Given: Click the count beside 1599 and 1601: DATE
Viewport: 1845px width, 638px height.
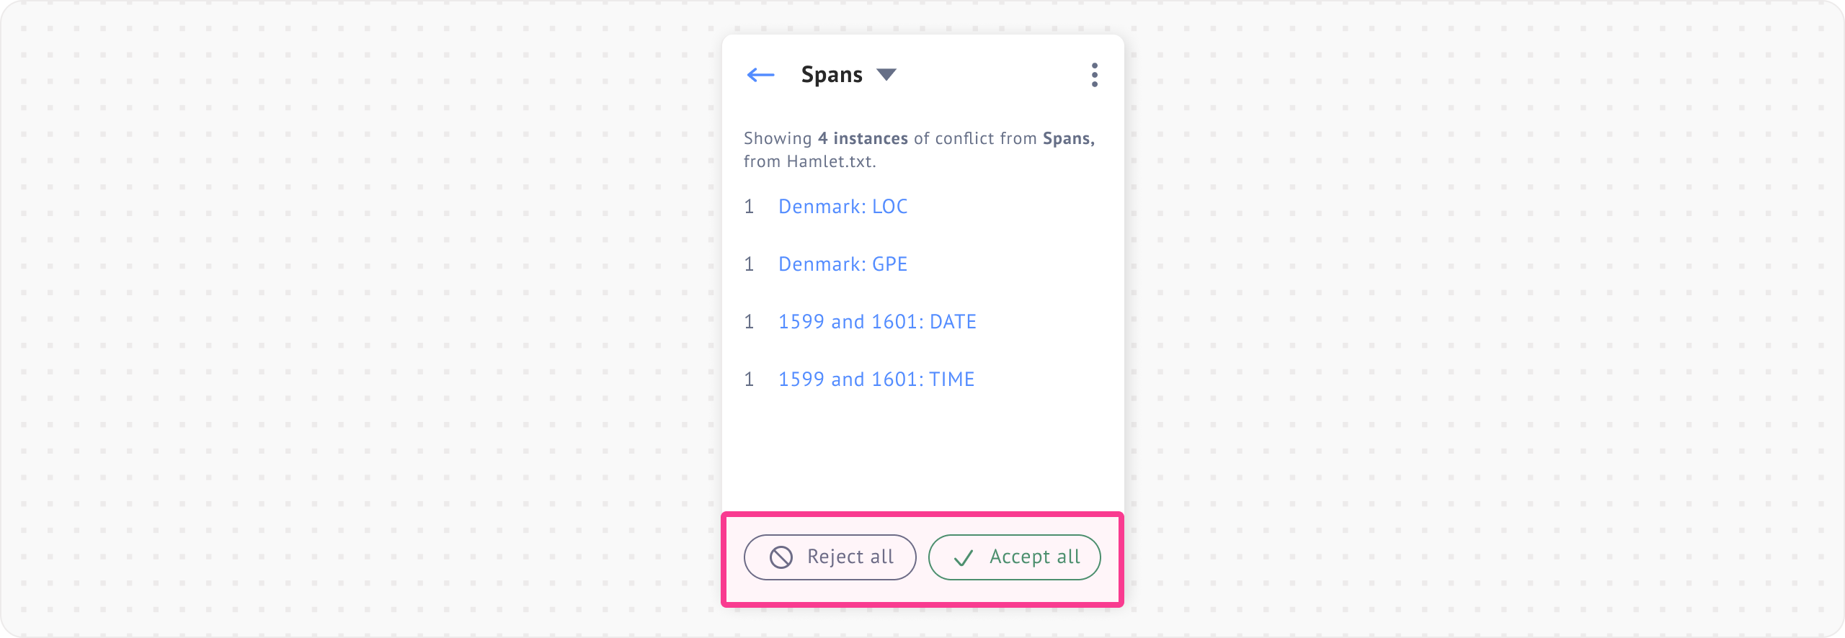Looking at the screenshot, I should point(749,322).
